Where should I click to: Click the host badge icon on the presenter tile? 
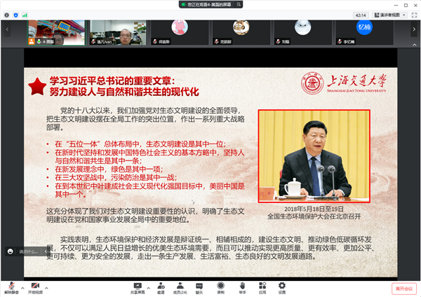pyautogui.click(x=32, y=41)
